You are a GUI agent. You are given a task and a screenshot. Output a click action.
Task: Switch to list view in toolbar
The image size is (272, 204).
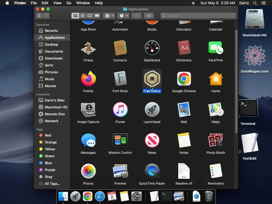[x=83, y=16]
